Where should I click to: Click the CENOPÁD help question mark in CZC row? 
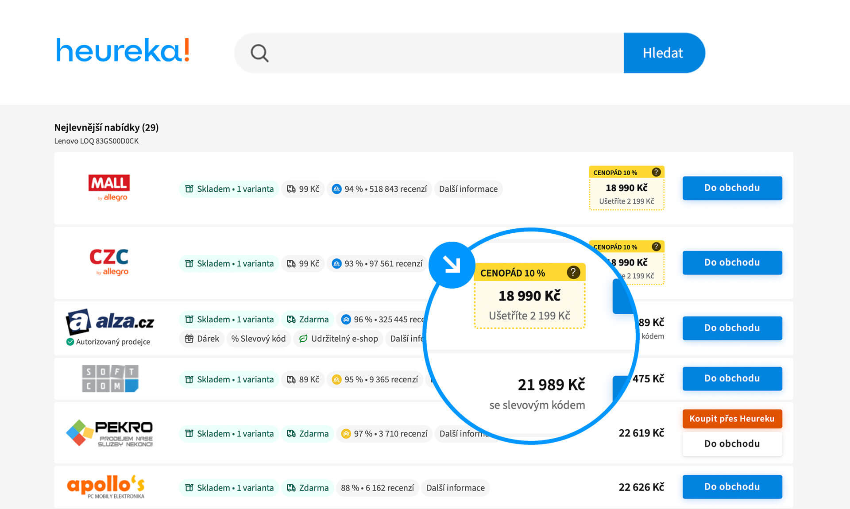(656, 247)
